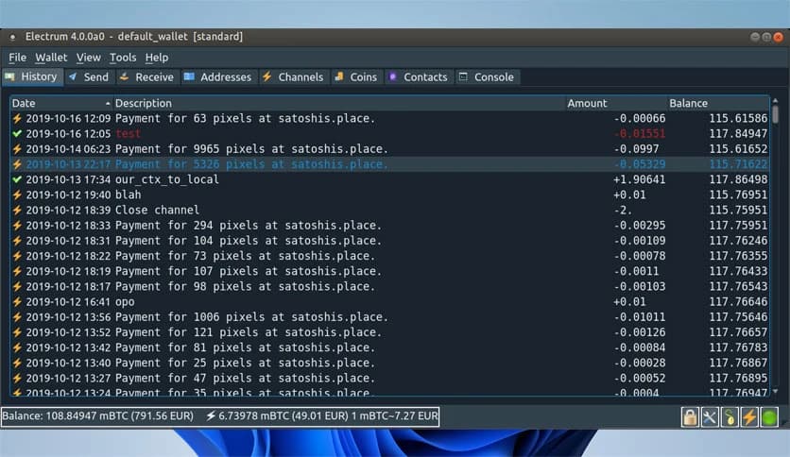Click the '1 mBTC~7.27 EUR' exchange rate

pyautogui.click(x=394, y=416)
